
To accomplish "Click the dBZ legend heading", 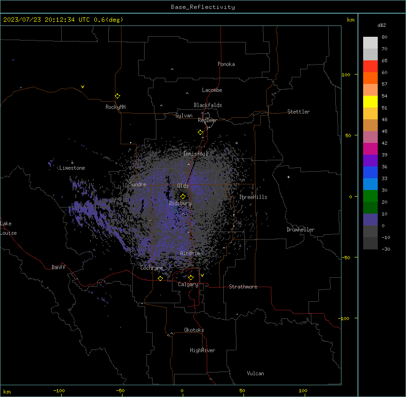I will 382,25.
